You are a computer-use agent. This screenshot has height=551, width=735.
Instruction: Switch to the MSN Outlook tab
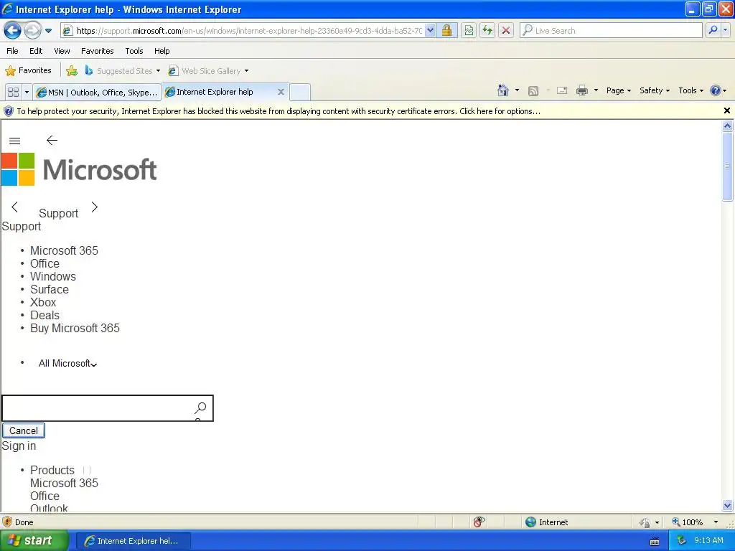(97, 93)
